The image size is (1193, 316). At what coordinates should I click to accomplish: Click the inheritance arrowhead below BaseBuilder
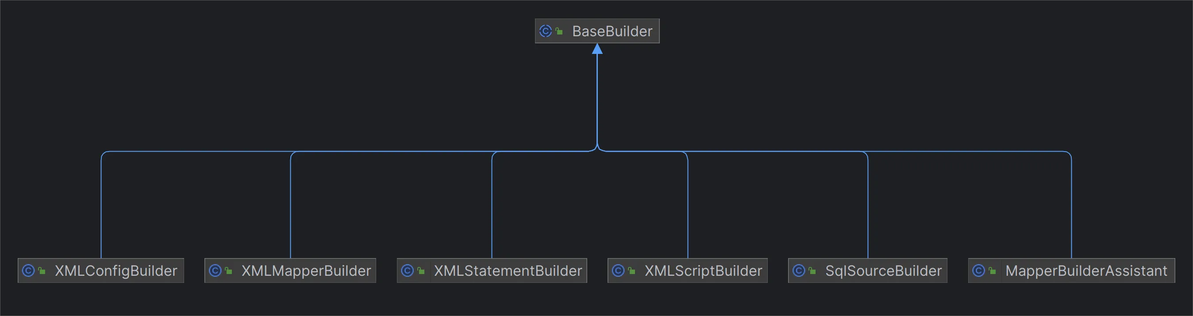coord(597,49)
